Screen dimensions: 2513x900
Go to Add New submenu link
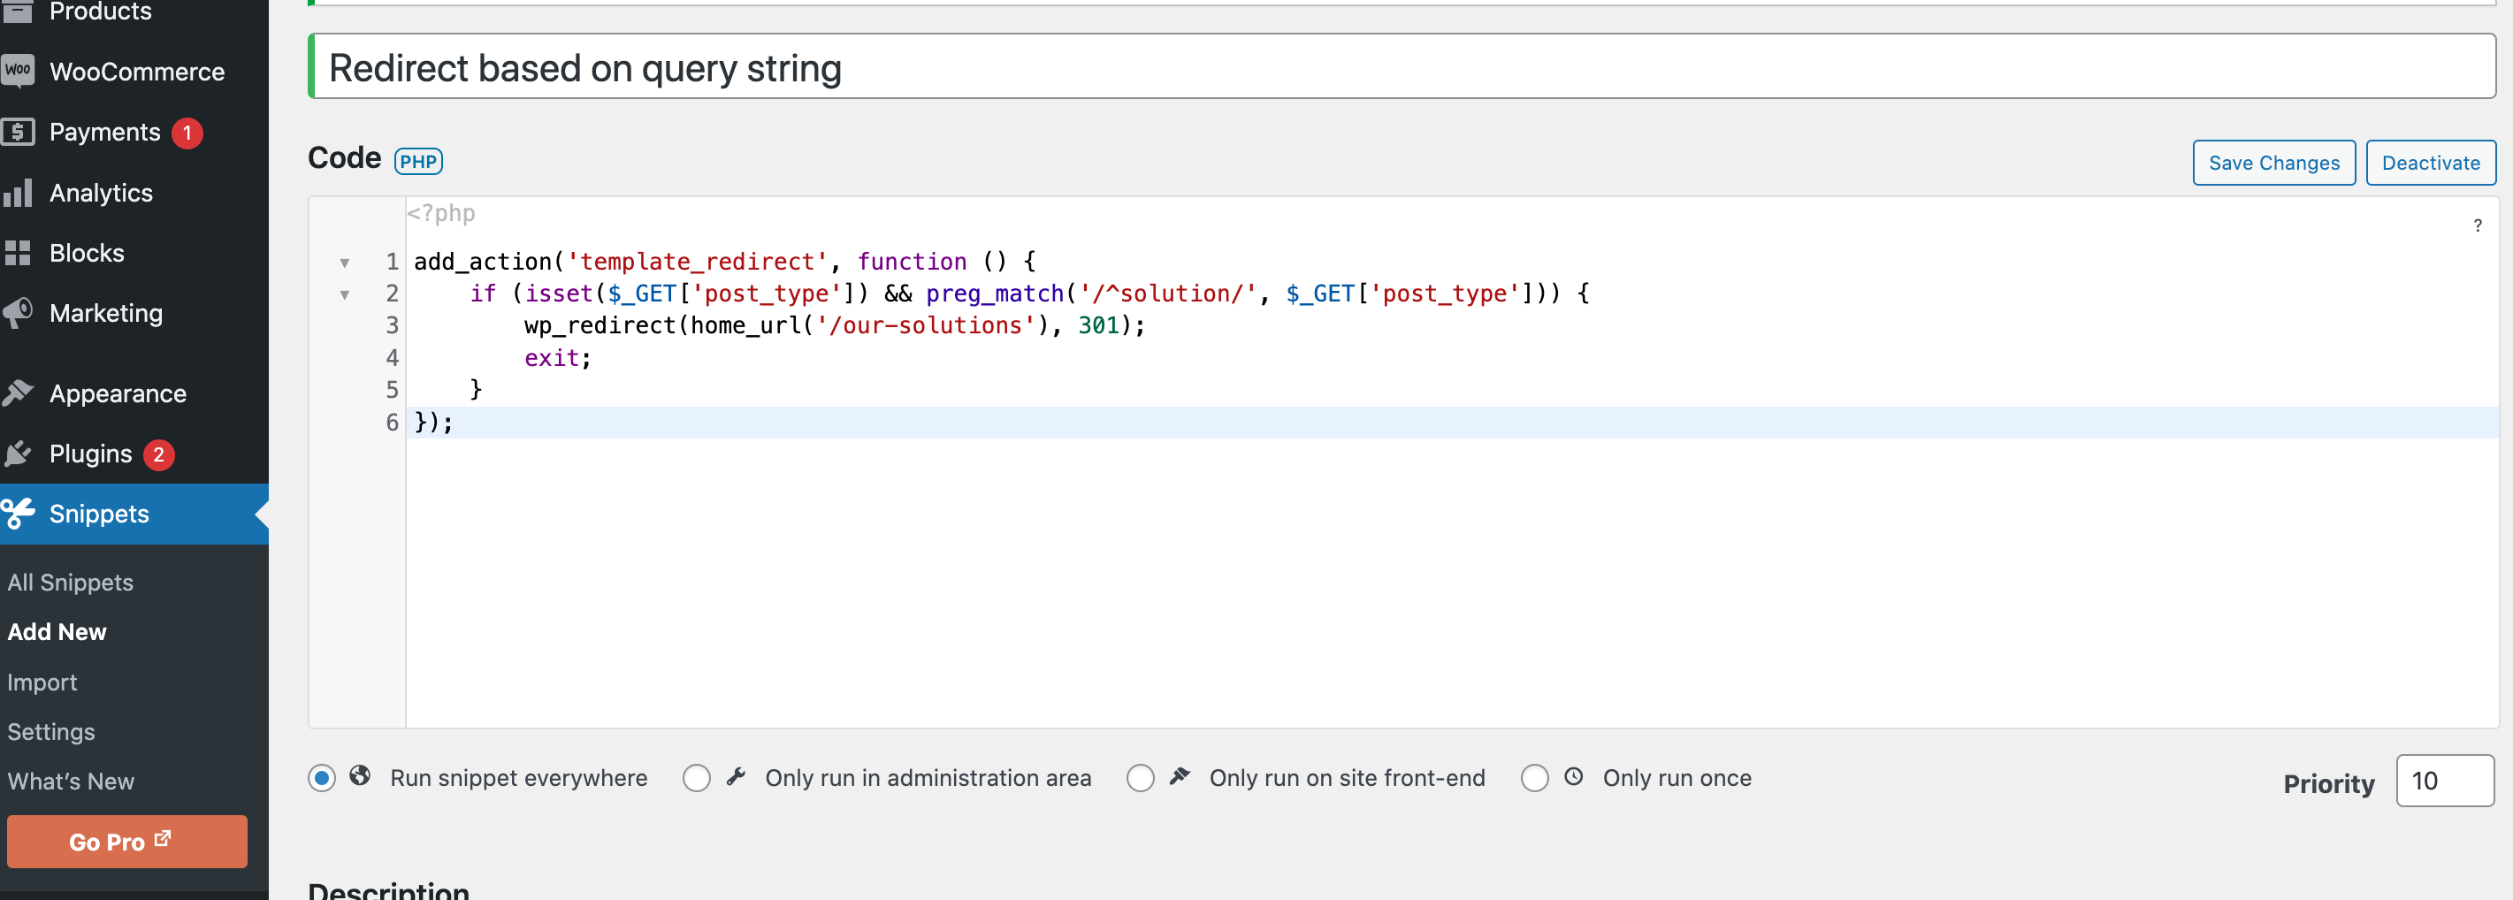(x=57, y=632)
